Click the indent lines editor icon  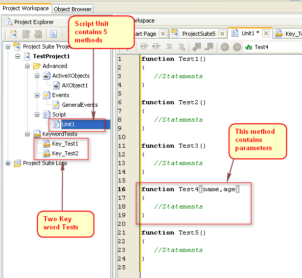click(x=156, y=47)
